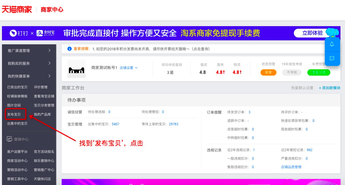Open 商家活动中心 link
Screen dimensions: 345x185
[17, 161]
